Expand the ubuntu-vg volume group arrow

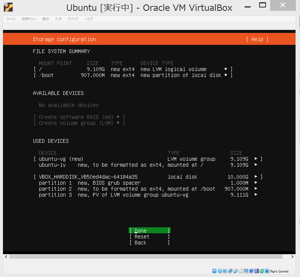pos(256,158)
